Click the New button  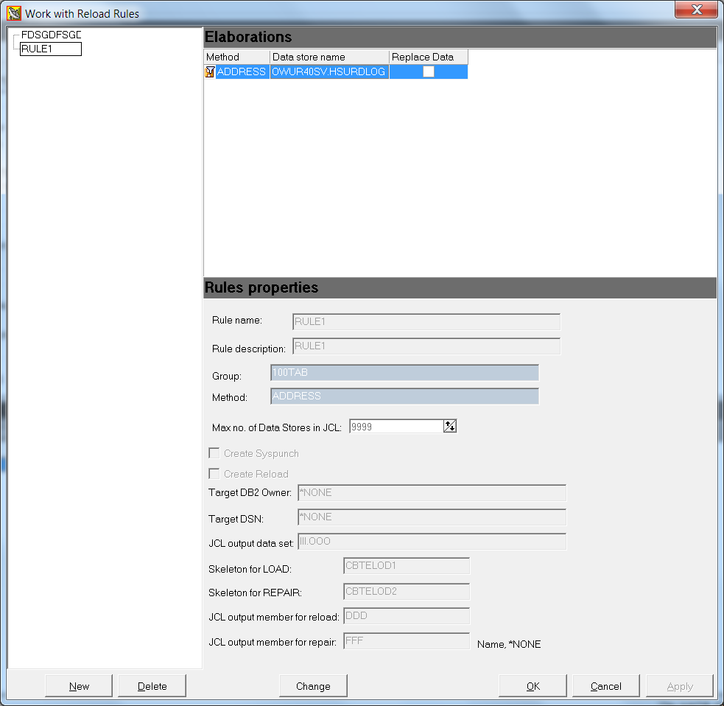(78, 685)
